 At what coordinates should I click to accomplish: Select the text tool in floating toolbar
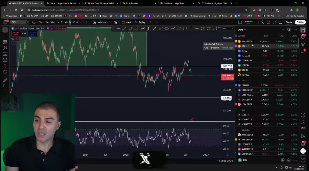pyautogui.click(x=191, y=29)
